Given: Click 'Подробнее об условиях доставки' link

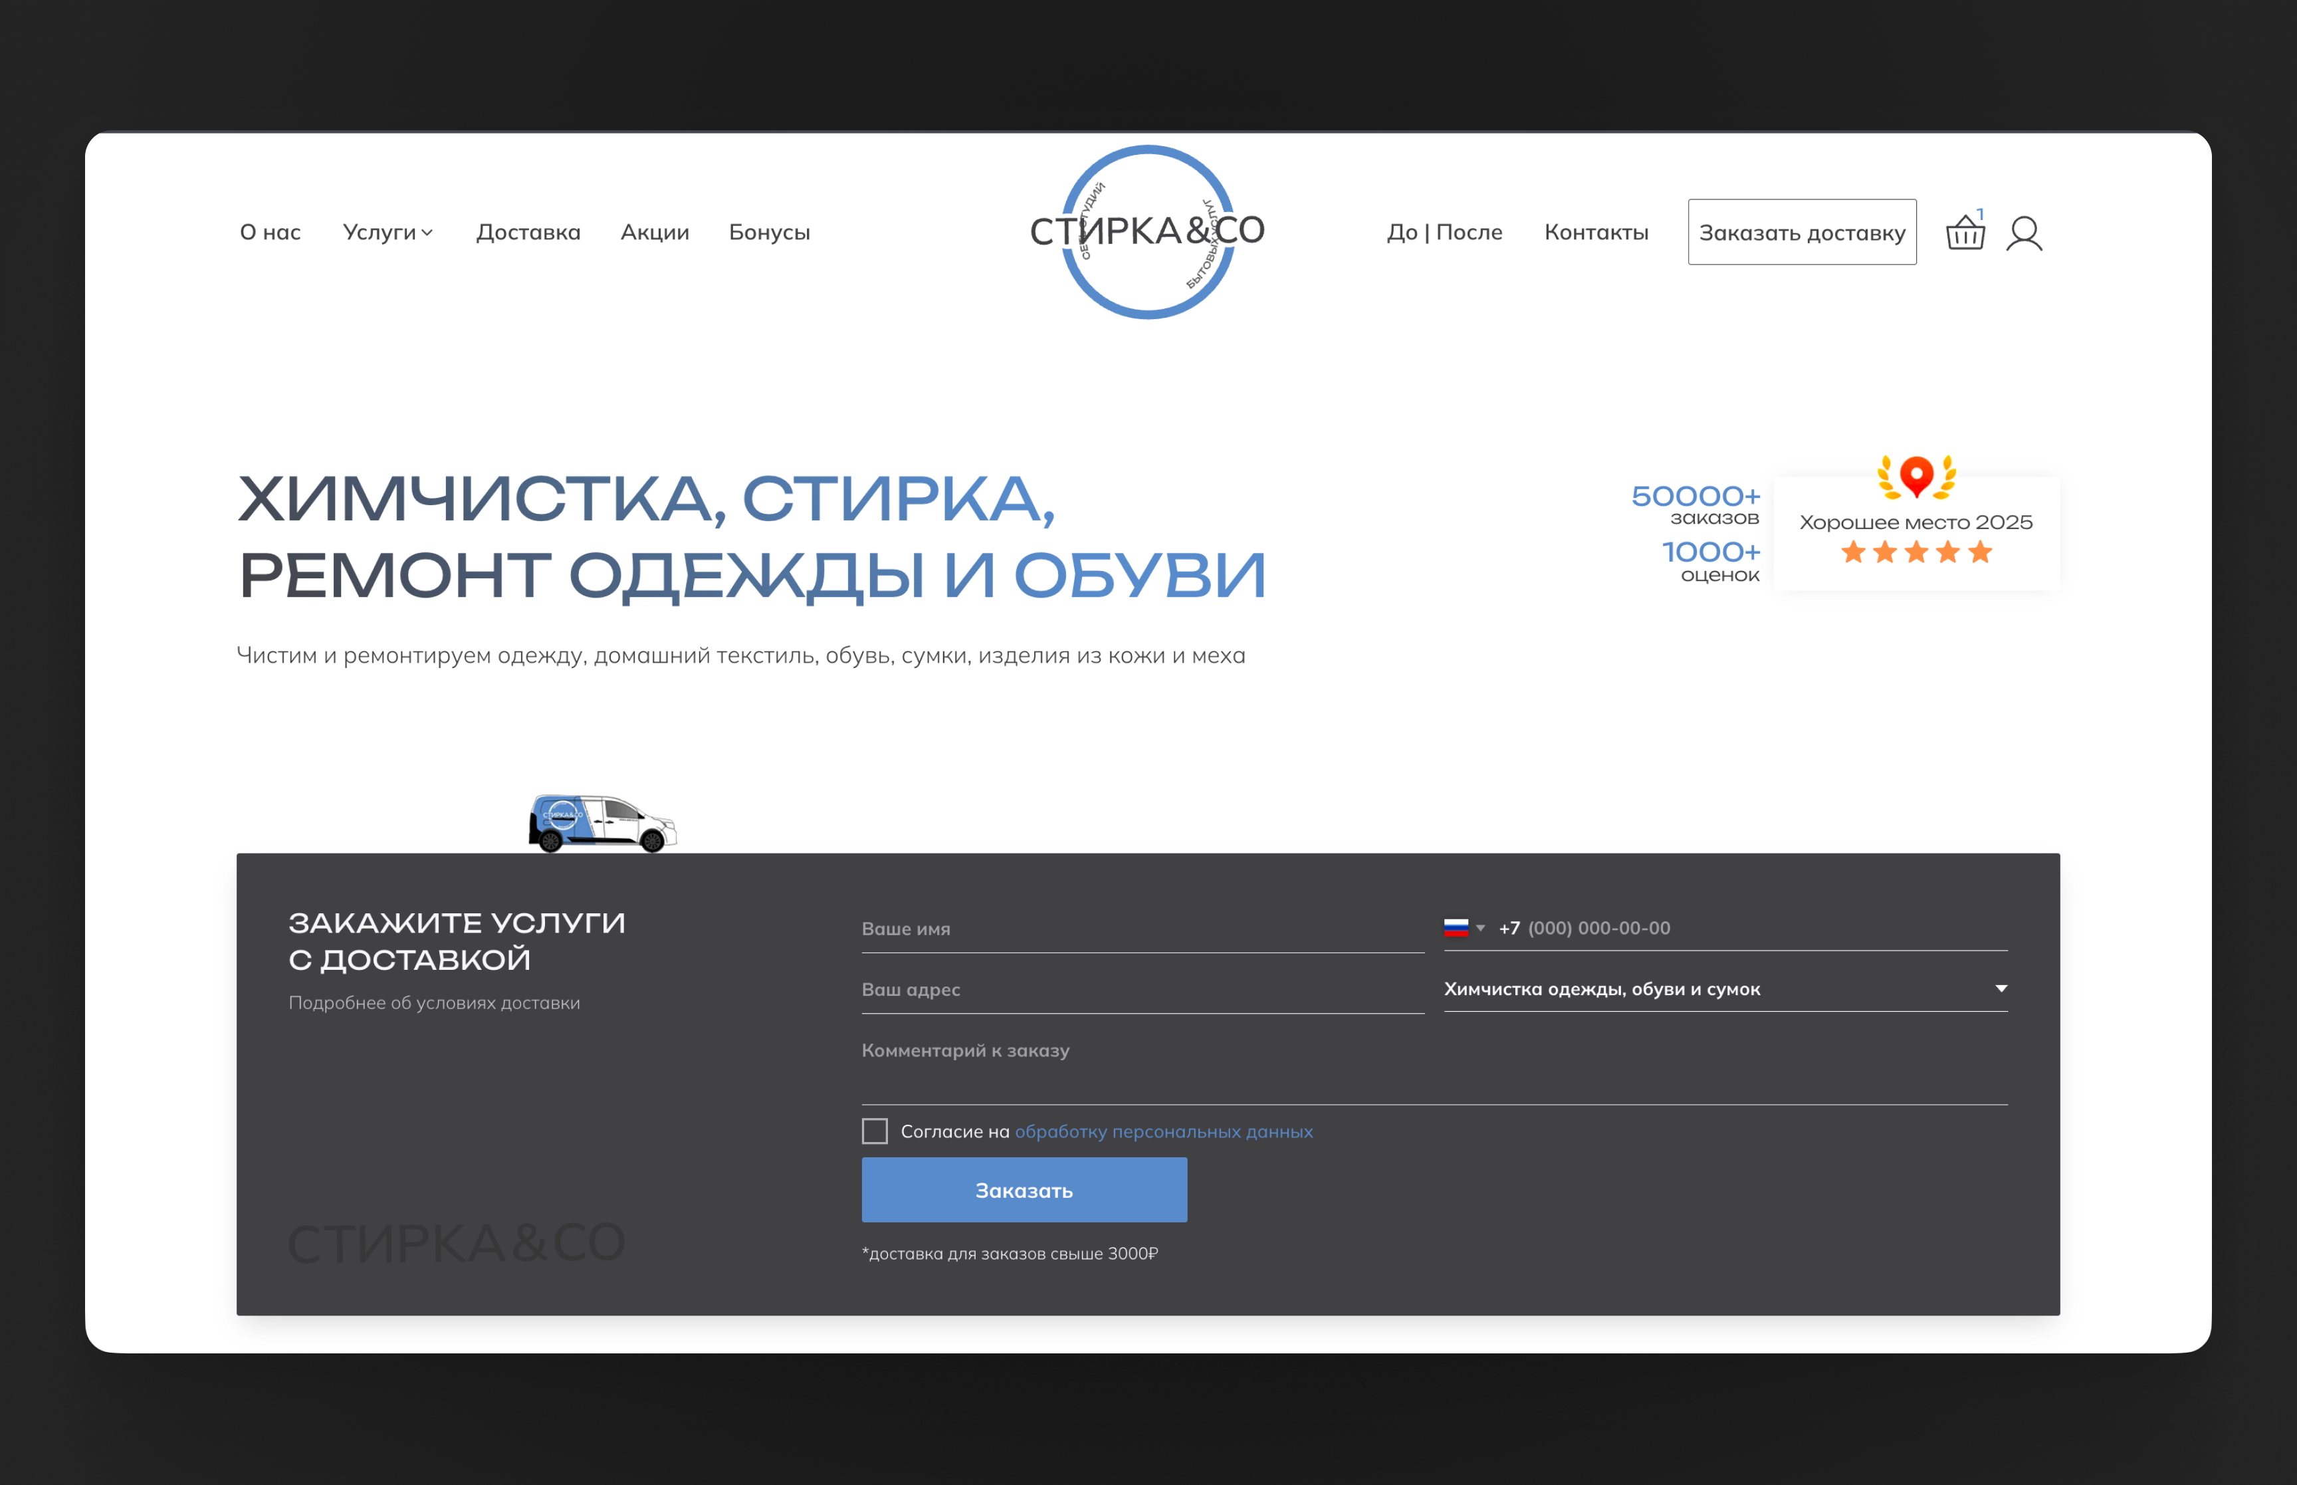Looking at the screenshot, I should 434,1002.
